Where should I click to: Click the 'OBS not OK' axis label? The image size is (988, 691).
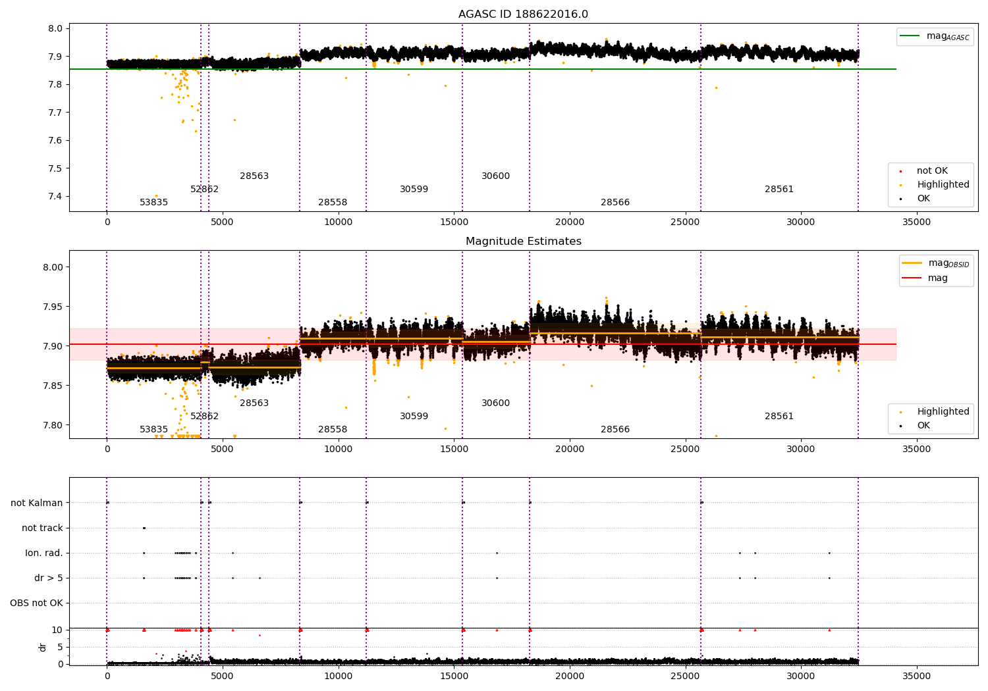[36, 603]
